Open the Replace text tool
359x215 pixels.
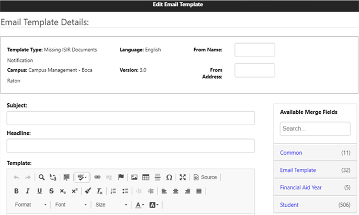(53, 177)
